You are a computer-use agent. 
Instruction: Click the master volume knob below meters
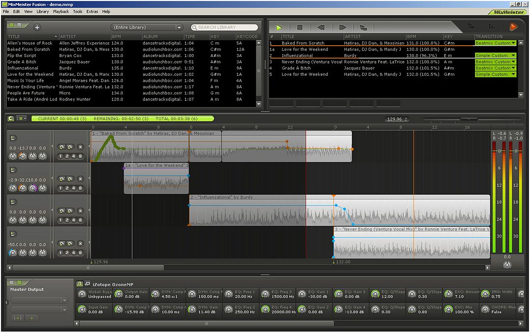click(x=507, y=265)
